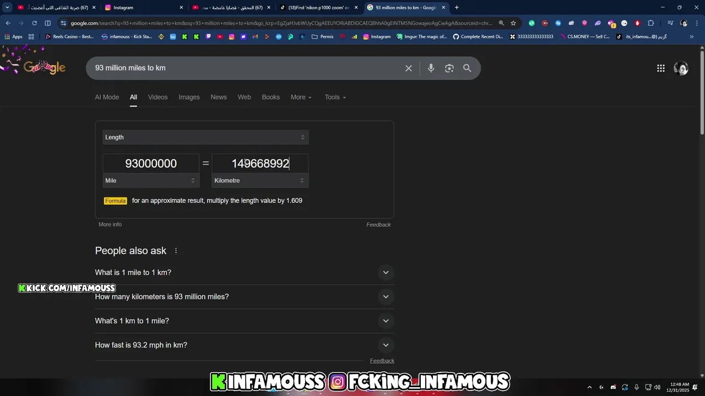Submit search with the magnifier icon
The width and height of the screenshot is (705, 396).
pos(467,68)
